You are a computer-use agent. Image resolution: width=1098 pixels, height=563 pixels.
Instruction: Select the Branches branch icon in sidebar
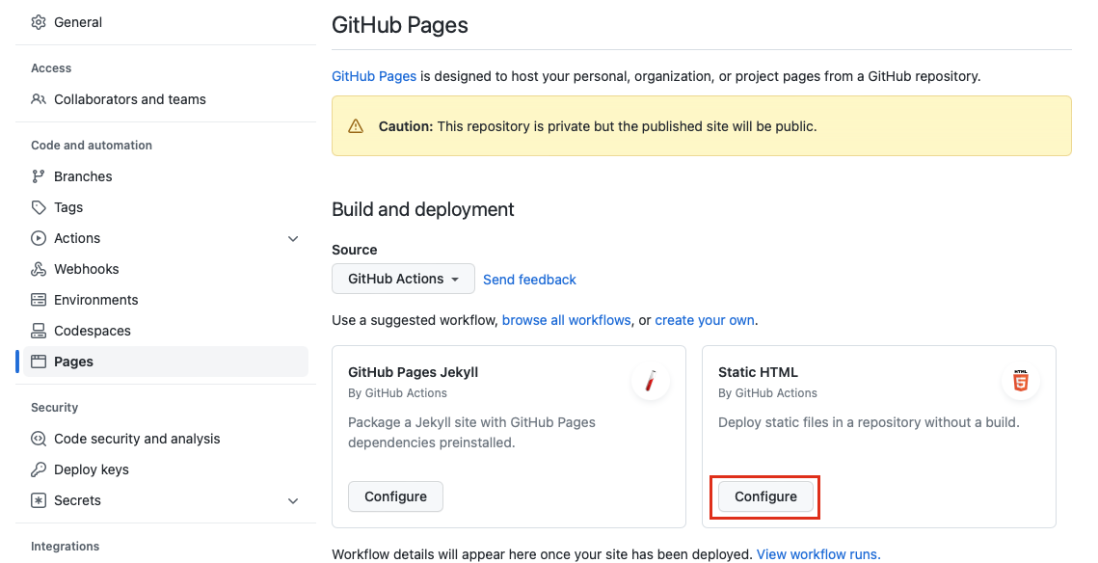39,175
